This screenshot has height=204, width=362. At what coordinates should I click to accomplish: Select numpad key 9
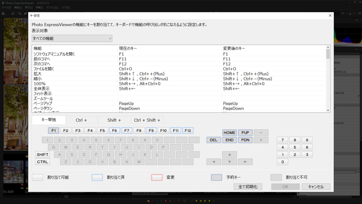click(x=307, y=140)
